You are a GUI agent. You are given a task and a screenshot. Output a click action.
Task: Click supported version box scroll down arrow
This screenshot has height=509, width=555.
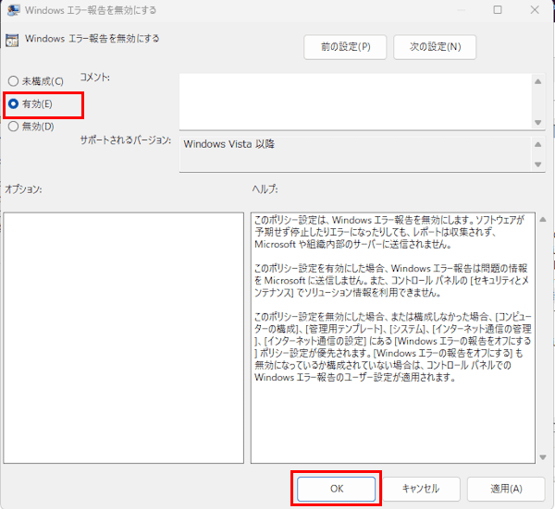point(538,164)
